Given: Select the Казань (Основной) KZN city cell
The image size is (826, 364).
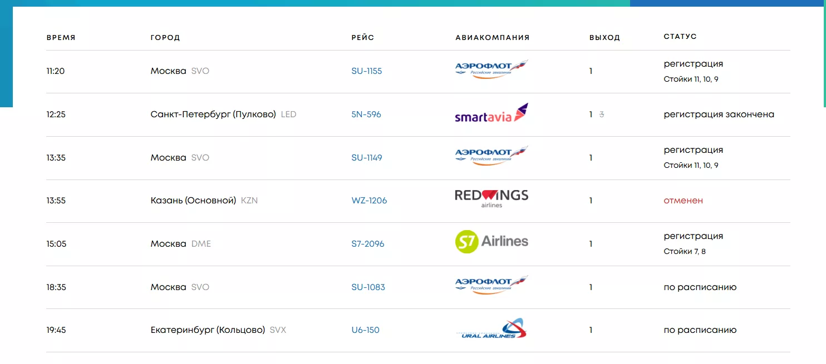Looking at the screenshot, I should click(204, 201).
